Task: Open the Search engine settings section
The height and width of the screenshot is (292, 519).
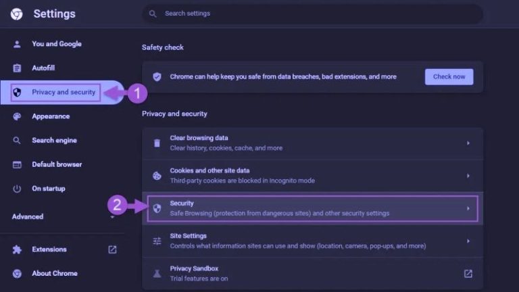Action: [54, 141]
